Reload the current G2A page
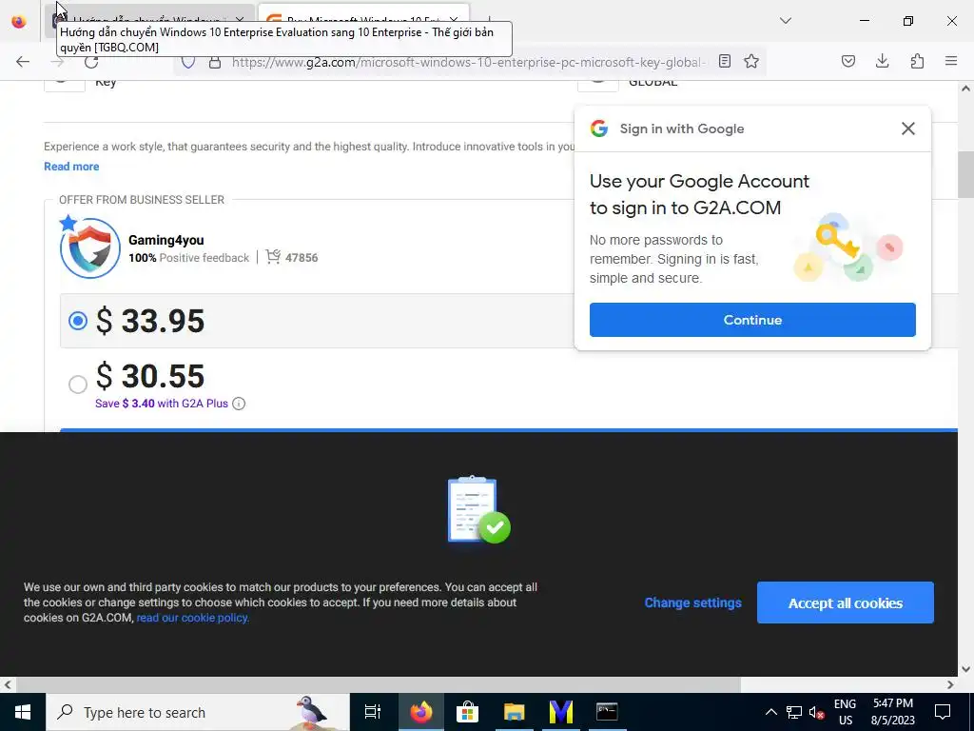 pyautogui.click(x=91, y=62)
